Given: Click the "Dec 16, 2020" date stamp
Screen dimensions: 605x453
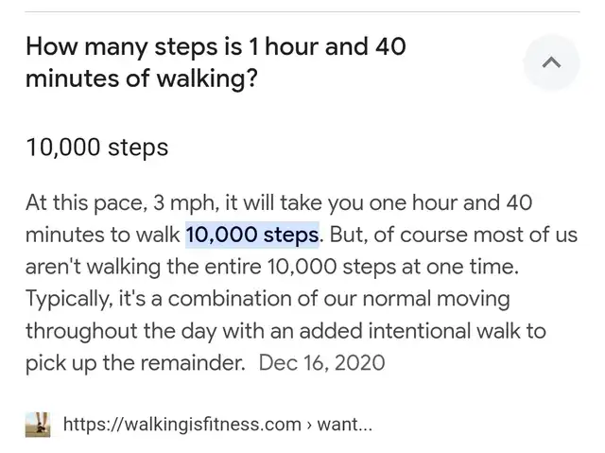Looking at the screenshot, I should 321,363.
